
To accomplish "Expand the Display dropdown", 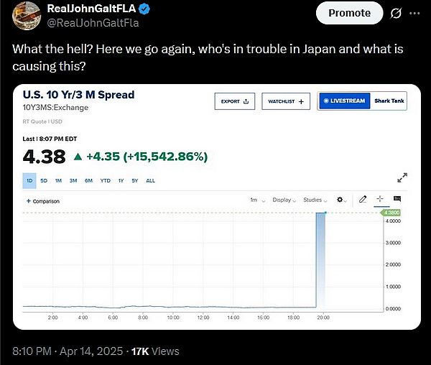I will [x=283, y=200].
